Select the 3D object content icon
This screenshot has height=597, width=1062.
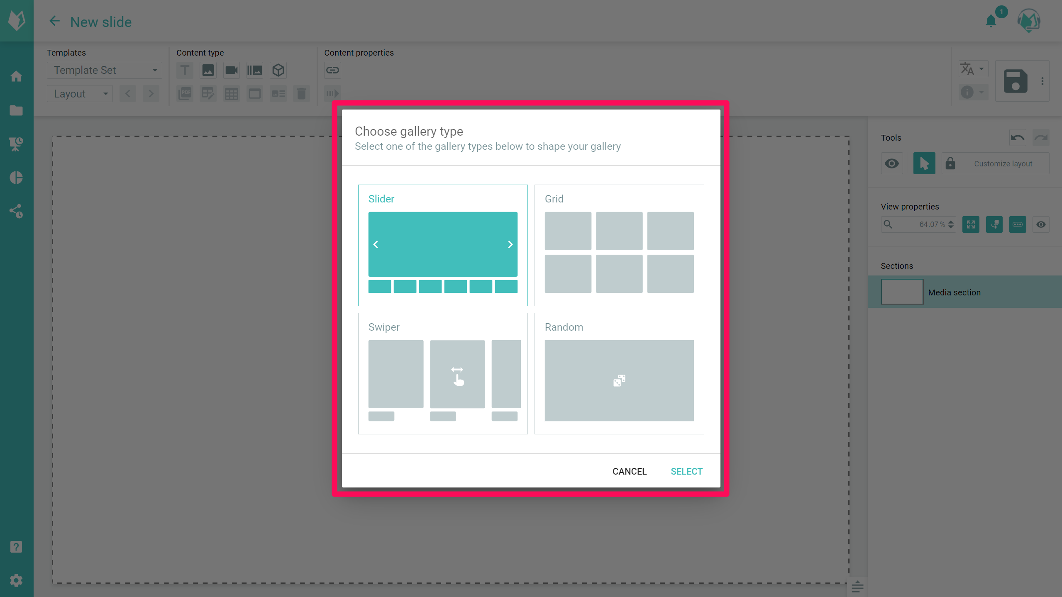pos(278,70)
